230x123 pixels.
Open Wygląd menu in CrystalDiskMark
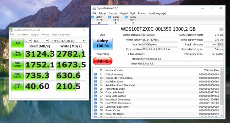(35, 35)
